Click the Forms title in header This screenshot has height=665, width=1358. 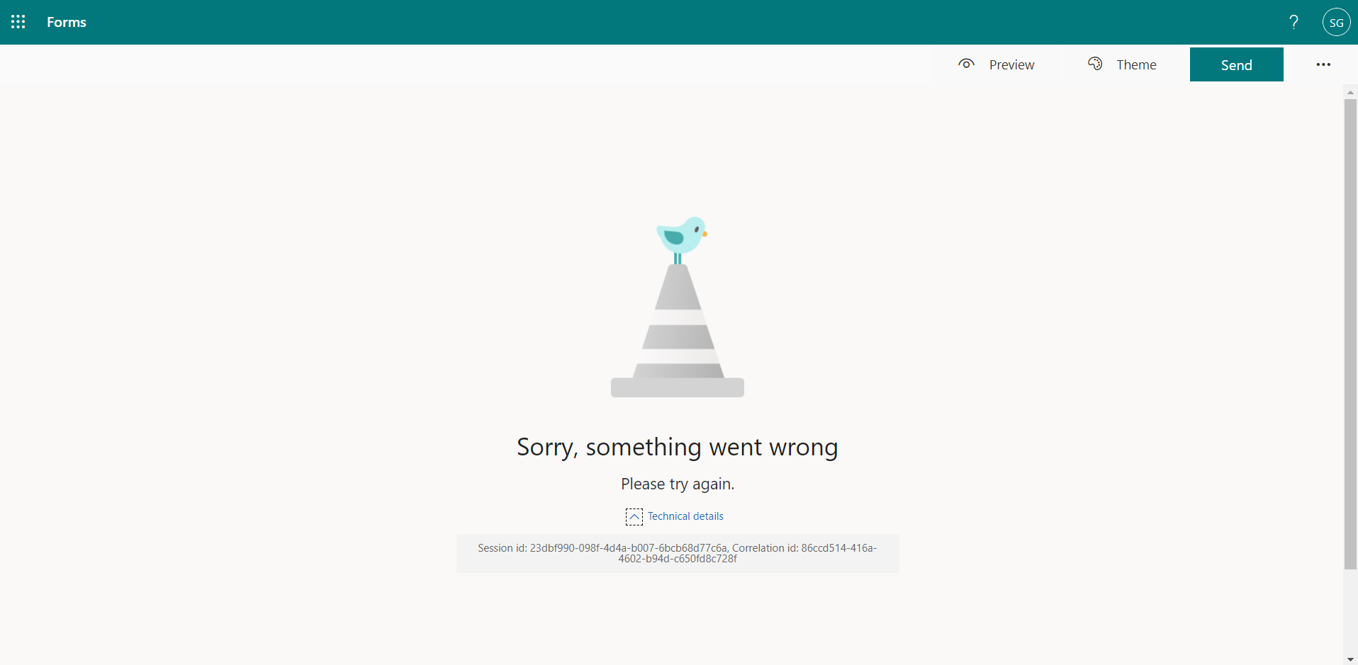click(x=67, y=22)
